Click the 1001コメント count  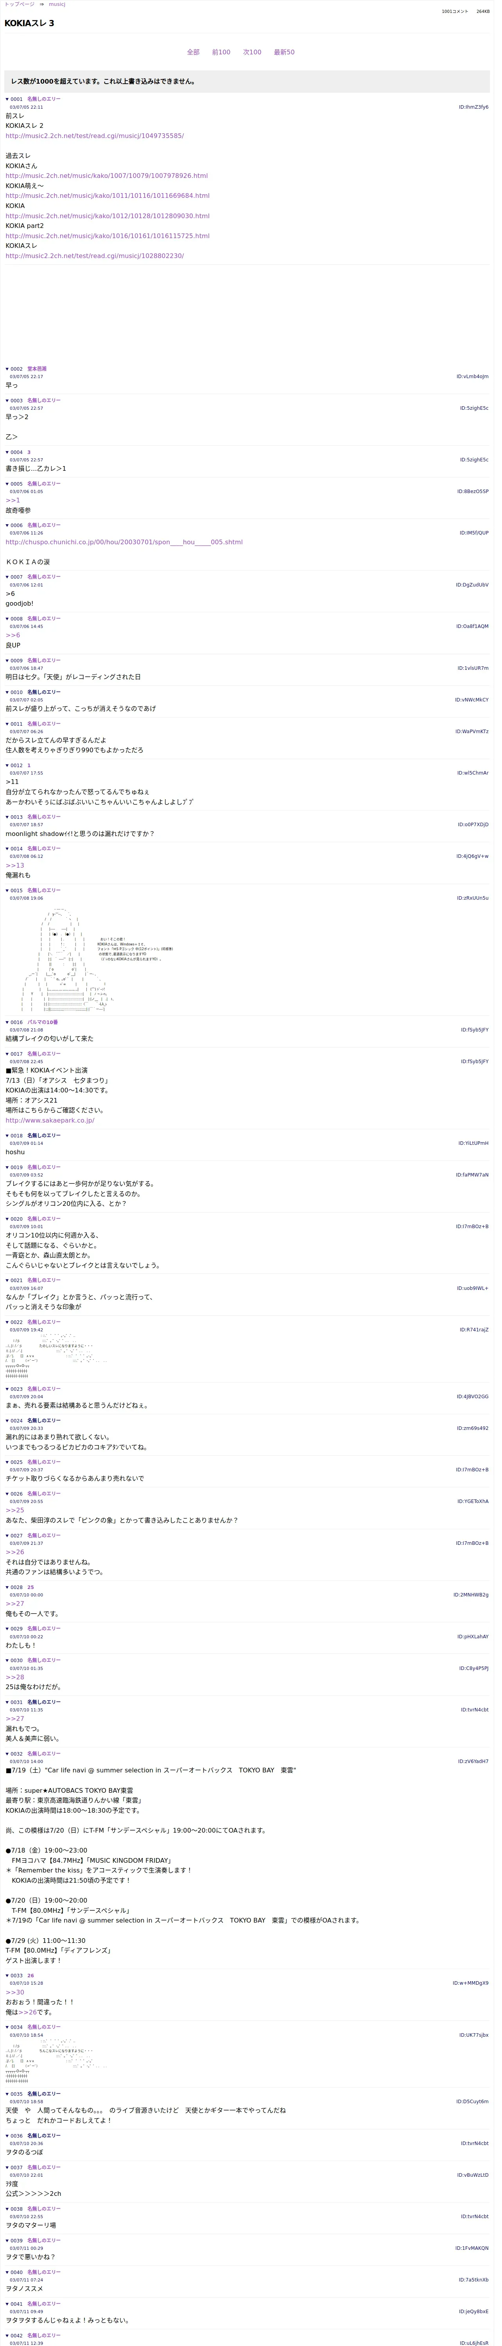click(x=455, y=12)
